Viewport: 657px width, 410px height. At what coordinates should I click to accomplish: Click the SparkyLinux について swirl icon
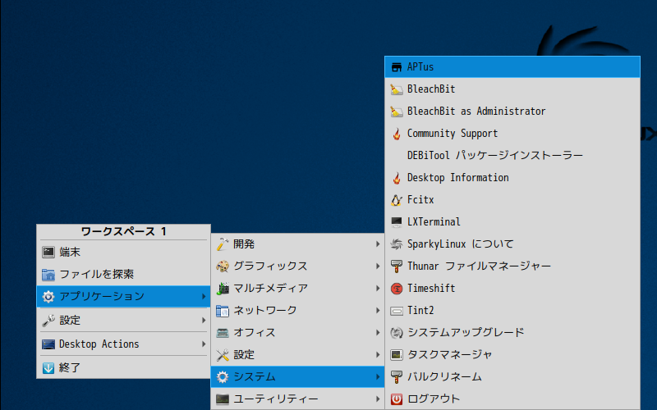(397, 244)
